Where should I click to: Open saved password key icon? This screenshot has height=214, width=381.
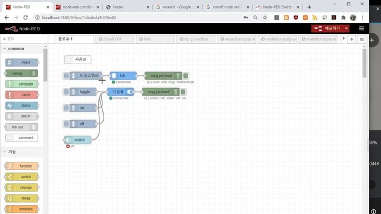pyautogui.click(x=246, y=17)
